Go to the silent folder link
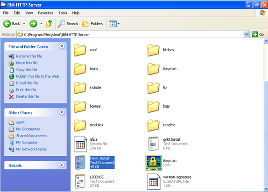This screenshot has width=268, height=192. click(21, 123)
